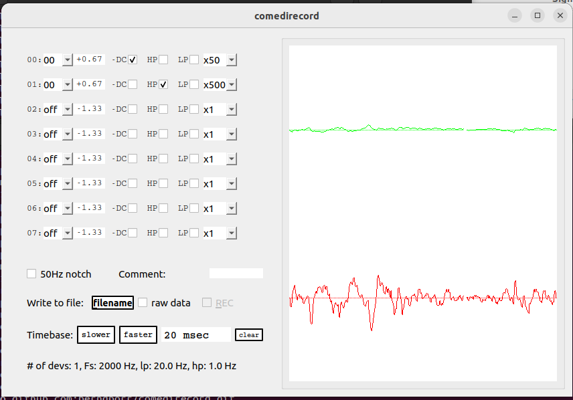
Task: Click the slower timebase button
Action: coord(96,334)
